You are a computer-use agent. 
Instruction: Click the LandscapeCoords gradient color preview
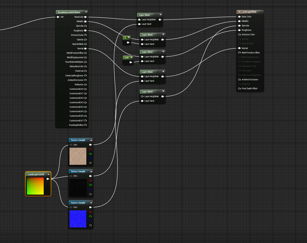click(x=35, y=186)
